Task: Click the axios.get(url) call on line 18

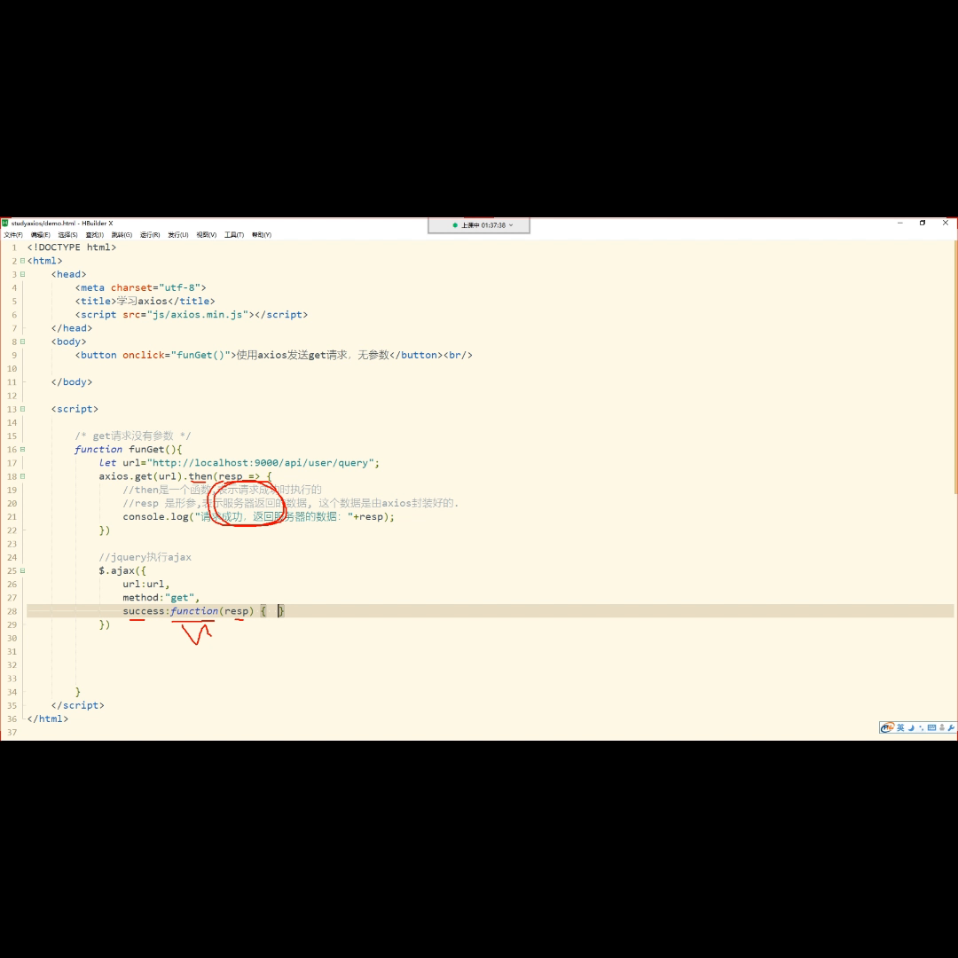Action: (x=140, y=476)
